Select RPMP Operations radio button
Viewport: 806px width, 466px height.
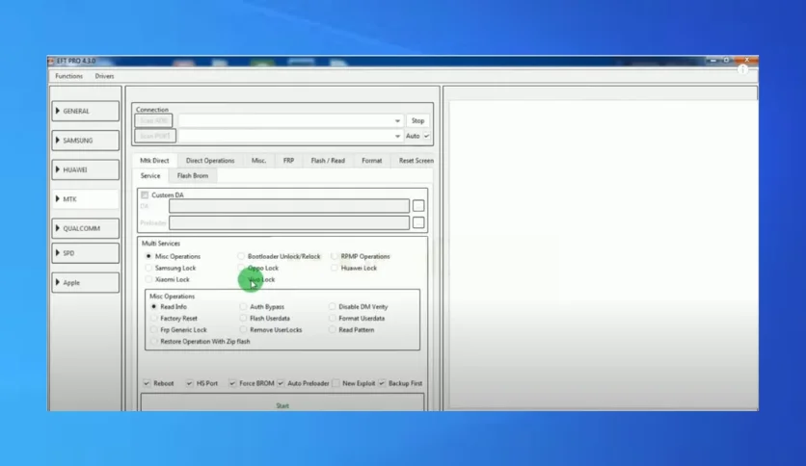(335, 256)
